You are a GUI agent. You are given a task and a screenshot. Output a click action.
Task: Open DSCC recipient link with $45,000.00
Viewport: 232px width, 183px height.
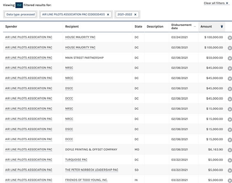pos(69,88)
